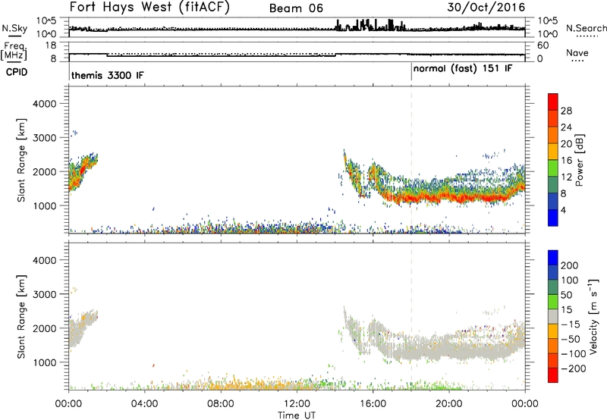Click the '08:00' time tick label
This screenshot has height=420, width=607.
click(221, 404)
